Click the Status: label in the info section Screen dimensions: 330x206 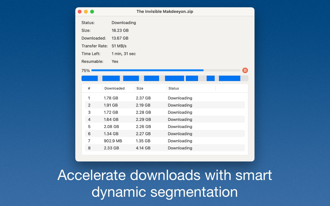pyautogui.click(x=88, y=23)
